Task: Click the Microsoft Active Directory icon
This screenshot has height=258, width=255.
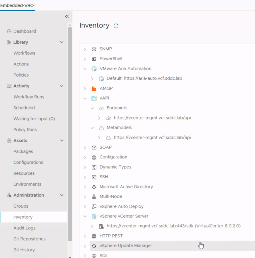Action: pos(94,187)
